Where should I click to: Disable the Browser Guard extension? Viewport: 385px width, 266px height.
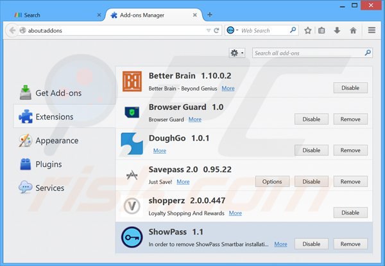pyautogui.click(x=311, y=119)
